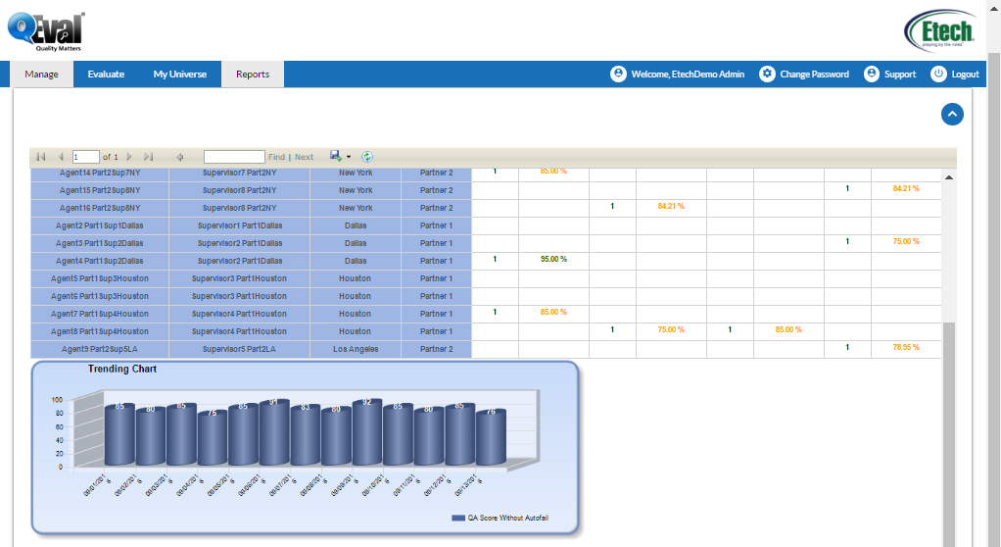1001x547 pixels.
Task: Switch to the Evaluate tab
Action: (x=106, y=75)
